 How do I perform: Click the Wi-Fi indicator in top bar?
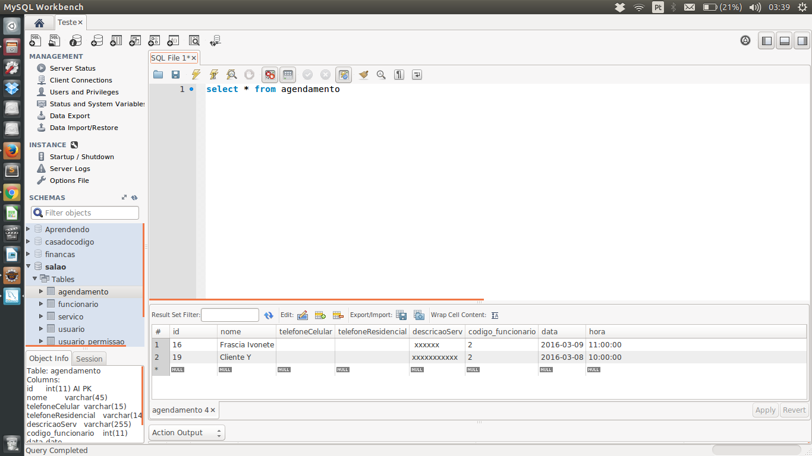[x=639, y=7]
